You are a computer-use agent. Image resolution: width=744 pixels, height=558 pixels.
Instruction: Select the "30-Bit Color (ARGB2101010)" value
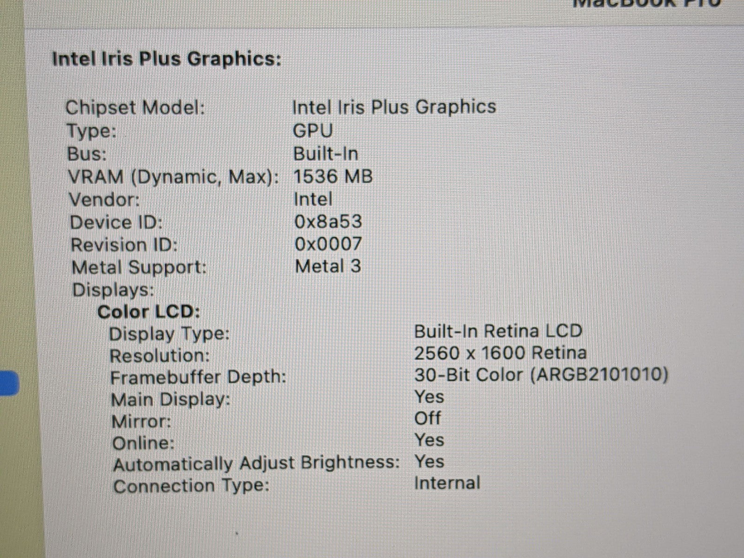point(541,375)
